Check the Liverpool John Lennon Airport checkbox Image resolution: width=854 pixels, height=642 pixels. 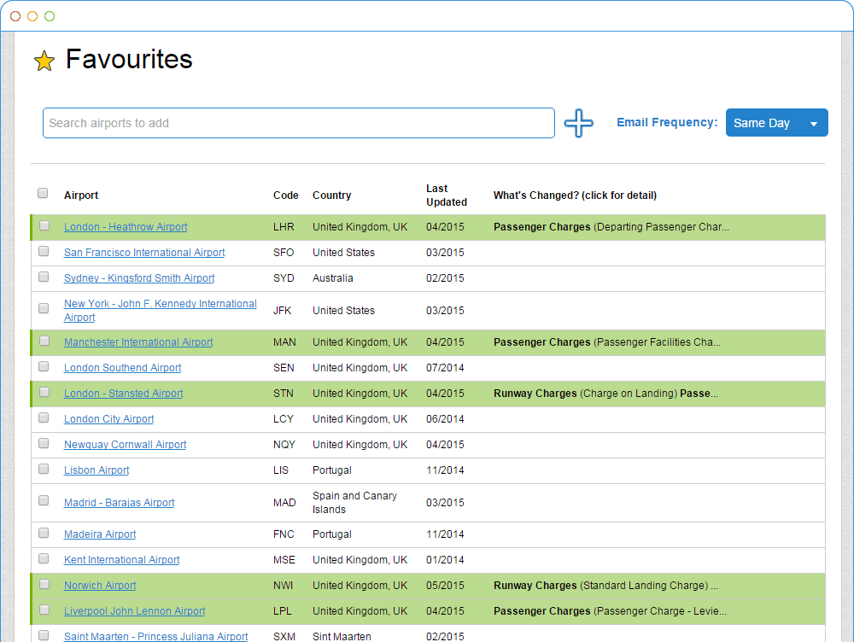click(x=44, y=610)
